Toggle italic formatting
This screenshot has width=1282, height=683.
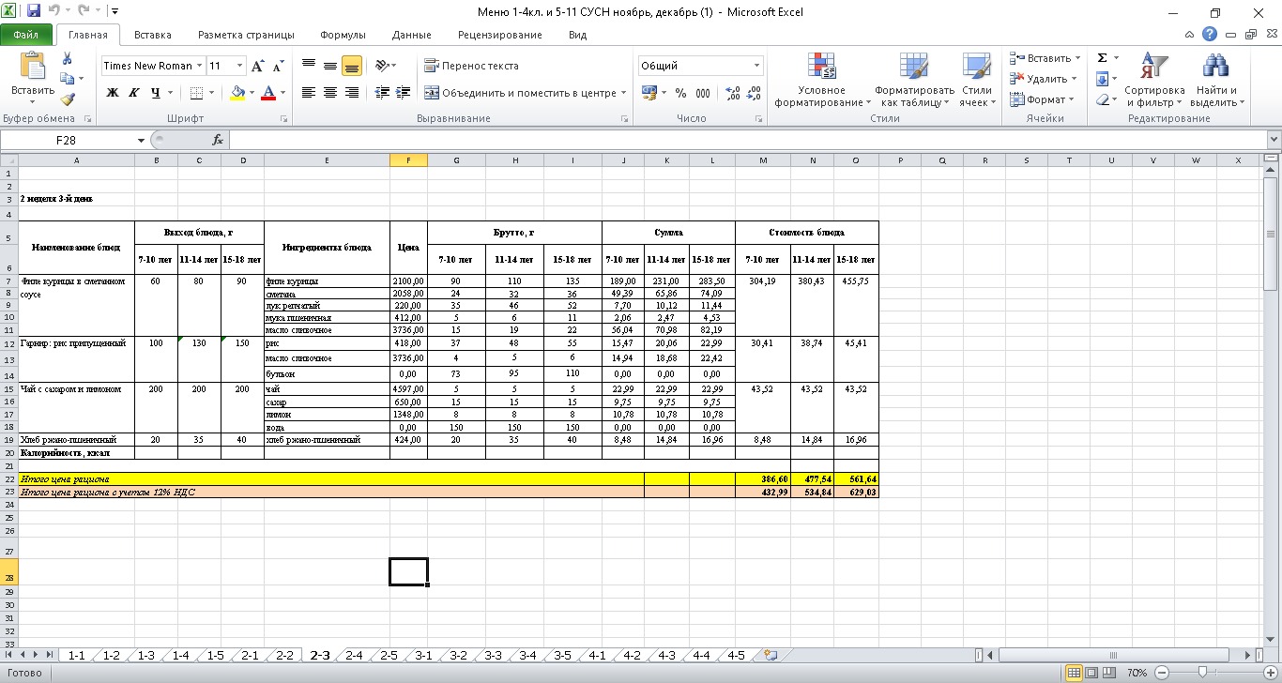134,93
